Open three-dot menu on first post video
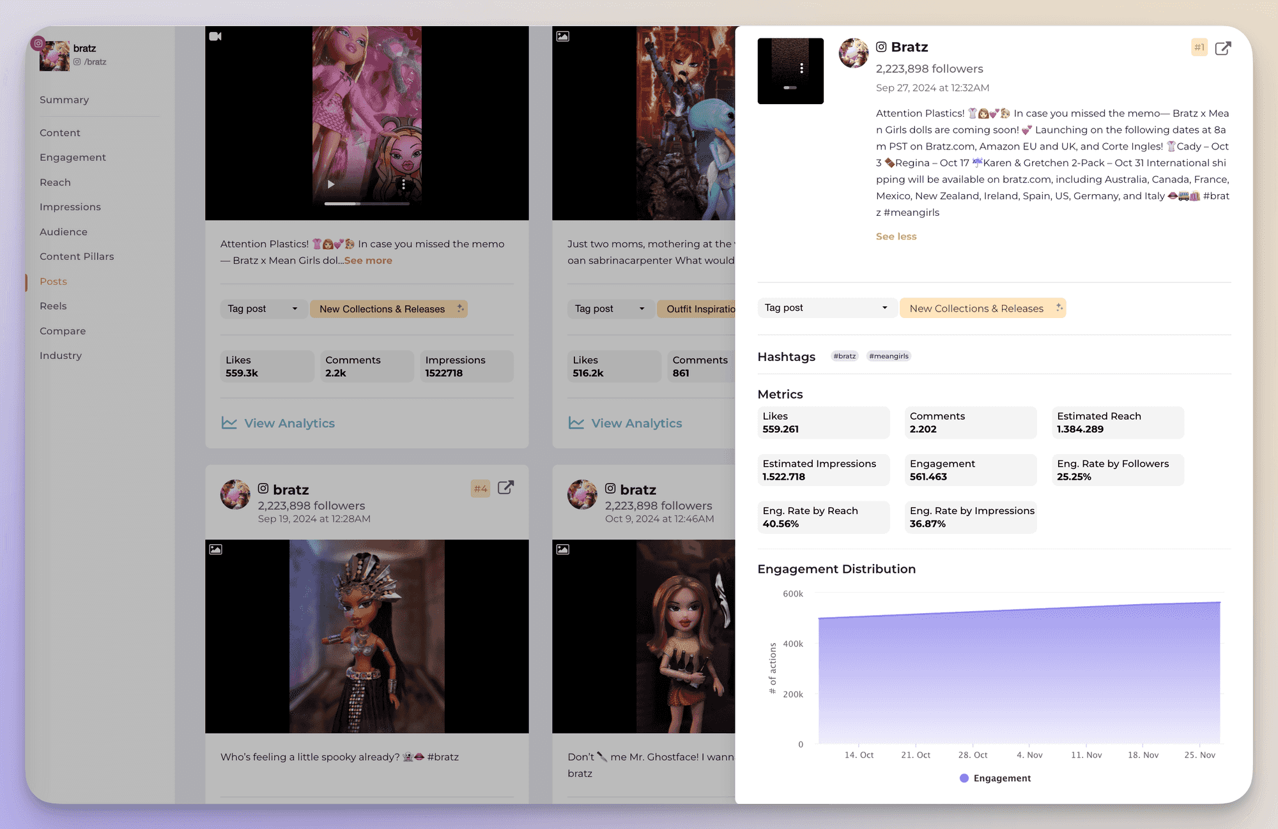The width and height of the screenshot is (1278, 829). point(403,184)
